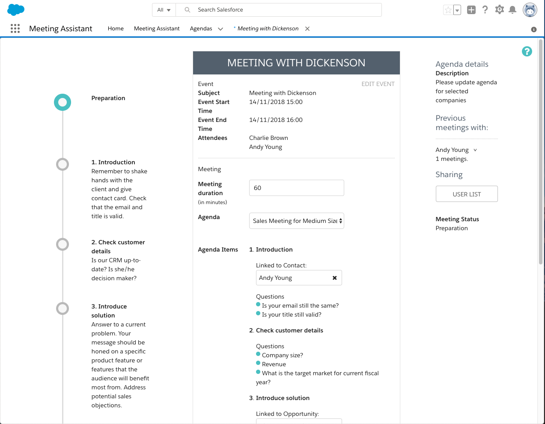545x424 pixels.
Task: Click the 'Charlie Brown' attendee name
Action: click(x=268, y=138)
